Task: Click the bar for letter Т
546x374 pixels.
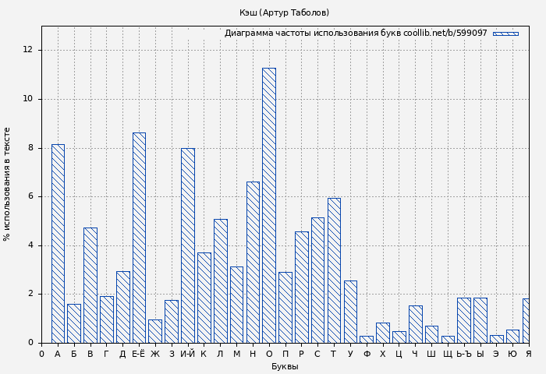Action: (x=334, y=270)
